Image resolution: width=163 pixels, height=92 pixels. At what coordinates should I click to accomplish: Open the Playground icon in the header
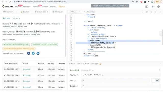coord(147,7)
